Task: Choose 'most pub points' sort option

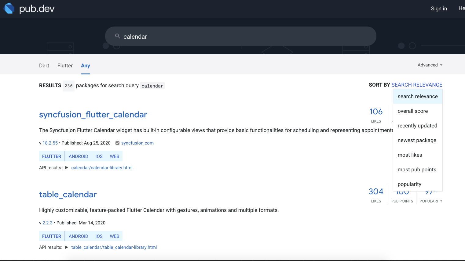Action: 418,170
